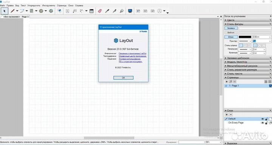Add a new layer in Слои
The height and width of the screenshot is (145, 272).
click(227, 115)
